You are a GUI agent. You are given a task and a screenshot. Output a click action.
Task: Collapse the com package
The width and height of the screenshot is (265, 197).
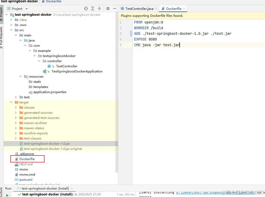(25, 45)
